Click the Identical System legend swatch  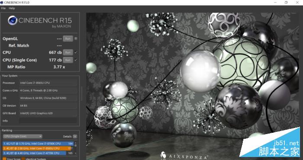pyautogui.click(x=23, y=159)
